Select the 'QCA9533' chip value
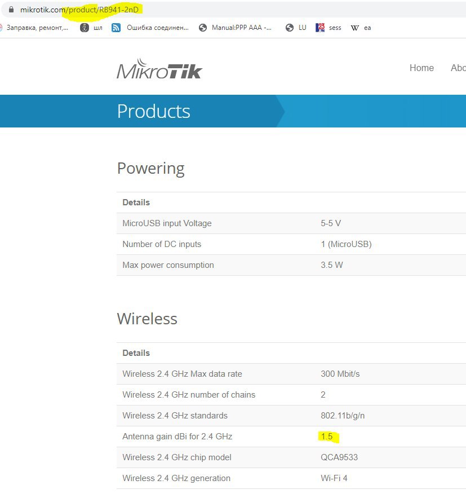 (x=339, y=457)
